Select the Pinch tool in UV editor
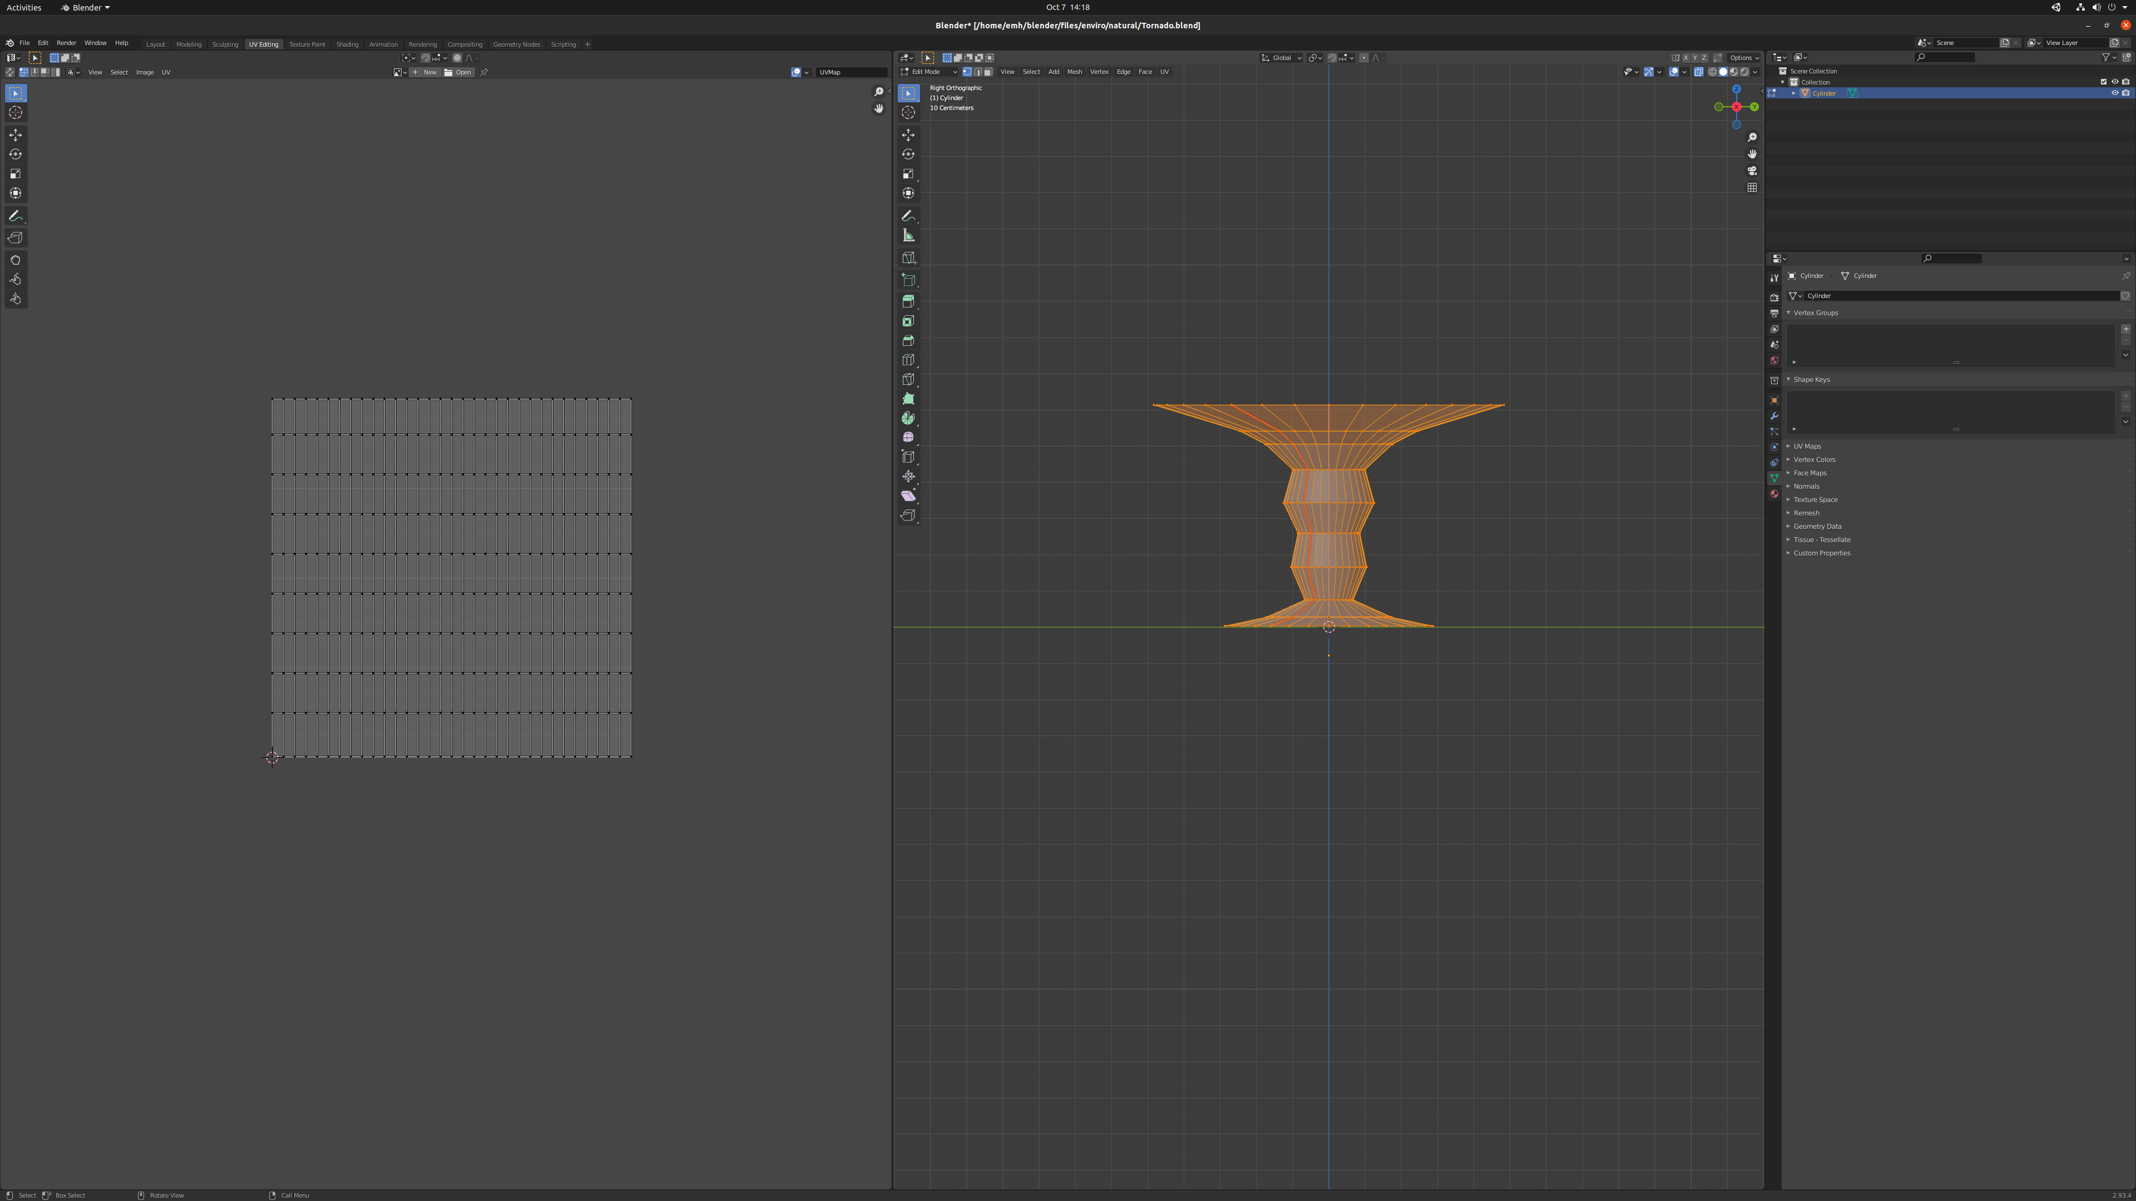The width and height of the screenshot is (2136, 1201). (16, 299)
